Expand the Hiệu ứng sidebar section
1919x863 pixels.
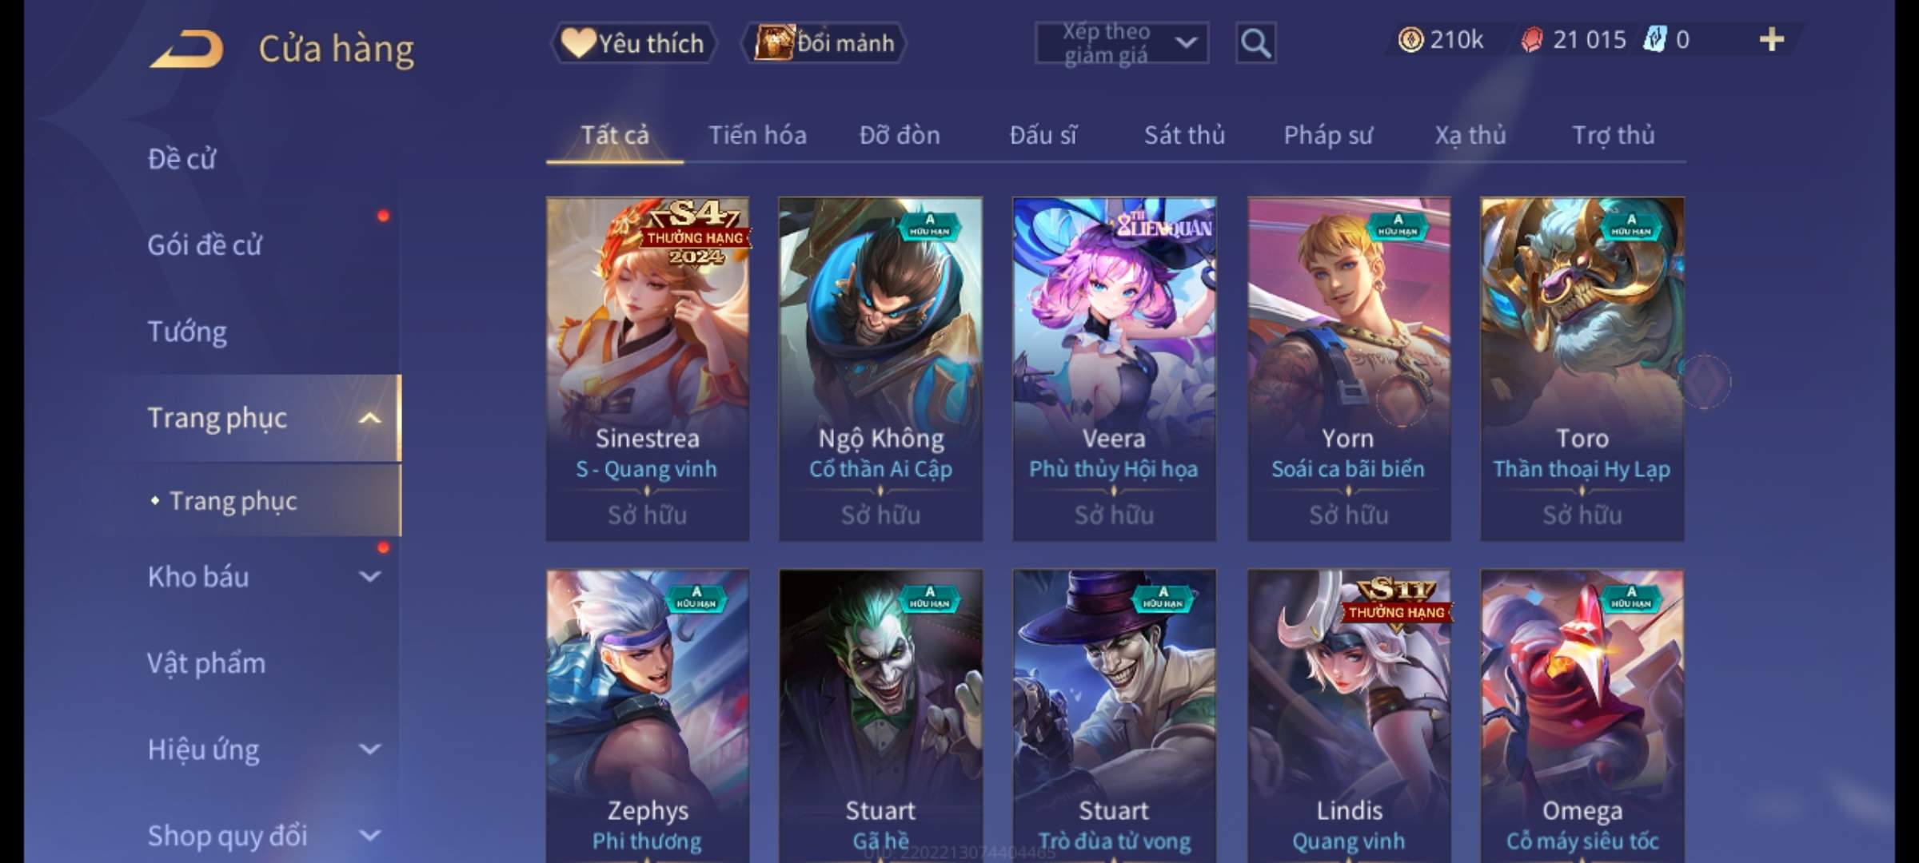coord(369,750)
